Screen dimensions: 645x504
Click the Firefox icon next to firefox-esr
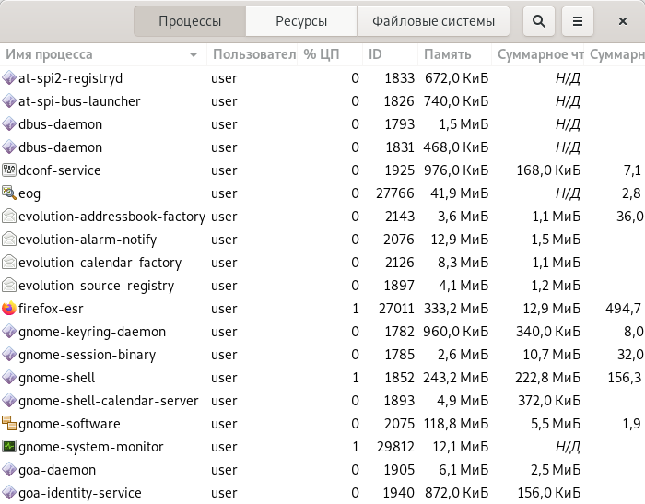[x=9, y=309]
